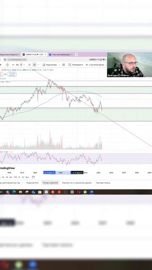Open Yandex Browser from the taskbar
The image size is (152, 270).
(x=46, y=192)
